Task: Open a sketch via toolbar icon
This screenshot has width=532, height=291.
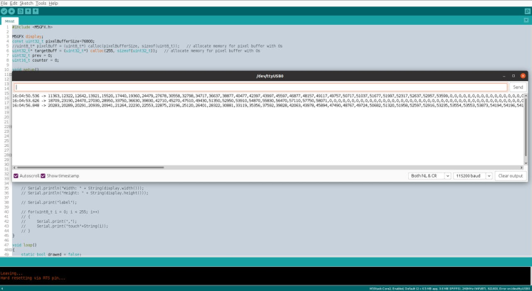Action: coord(28,11)
